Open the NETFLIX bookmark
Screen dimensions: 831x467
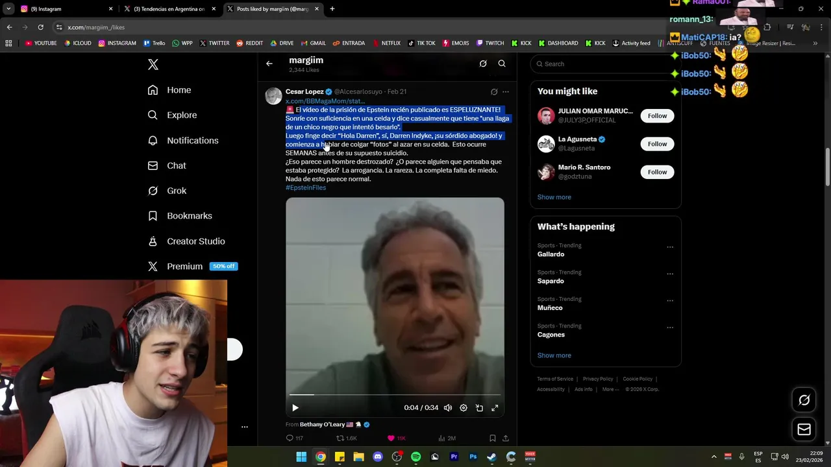click(x=386, y=43)
